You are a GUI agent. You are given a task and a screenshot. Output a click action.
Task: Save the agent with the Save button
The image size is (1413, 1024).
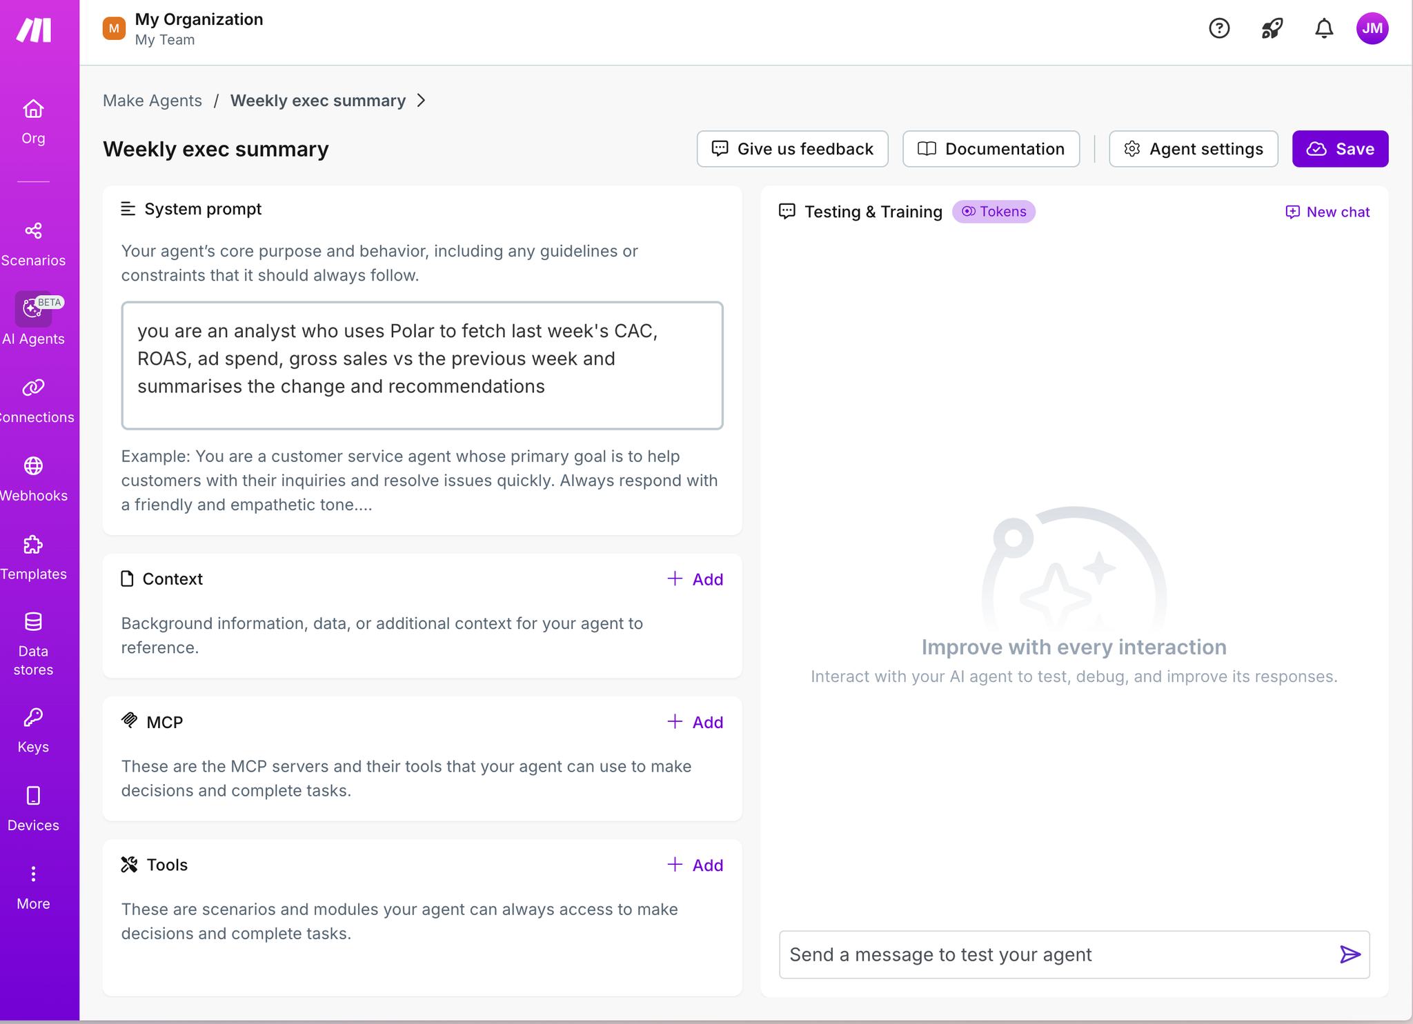coord(1340,149)
